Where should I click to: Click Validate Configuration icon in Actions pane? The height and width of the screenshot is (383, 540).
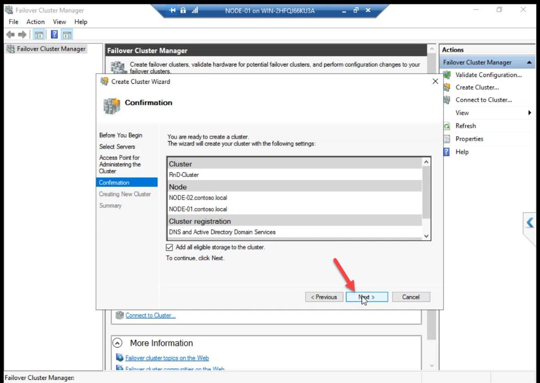point(447,75)
